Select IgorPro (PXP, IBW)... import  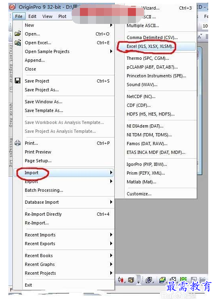click(156, 164)
